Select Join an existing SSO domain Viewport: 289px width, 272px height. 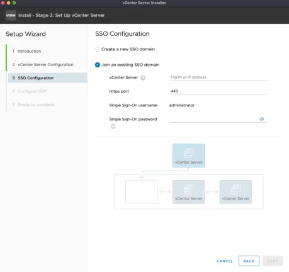[x=97, y=65]
